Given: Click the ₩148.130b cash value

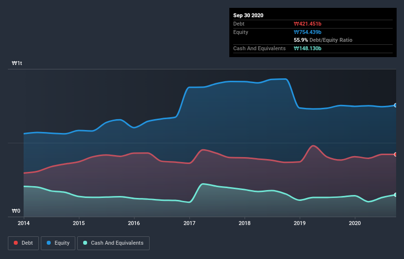Looking at the screenshot, I should pos(308,48).
